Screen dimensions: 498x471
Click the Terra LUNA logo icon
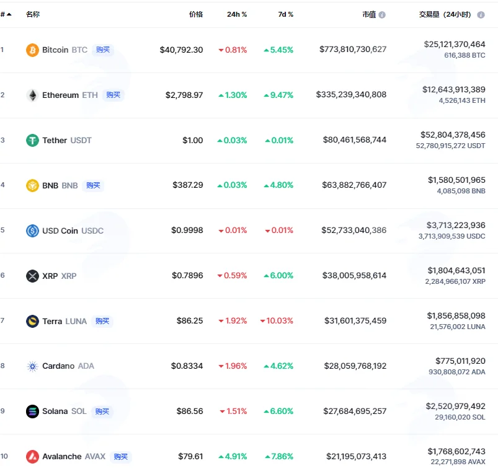[x=32, y=321]
